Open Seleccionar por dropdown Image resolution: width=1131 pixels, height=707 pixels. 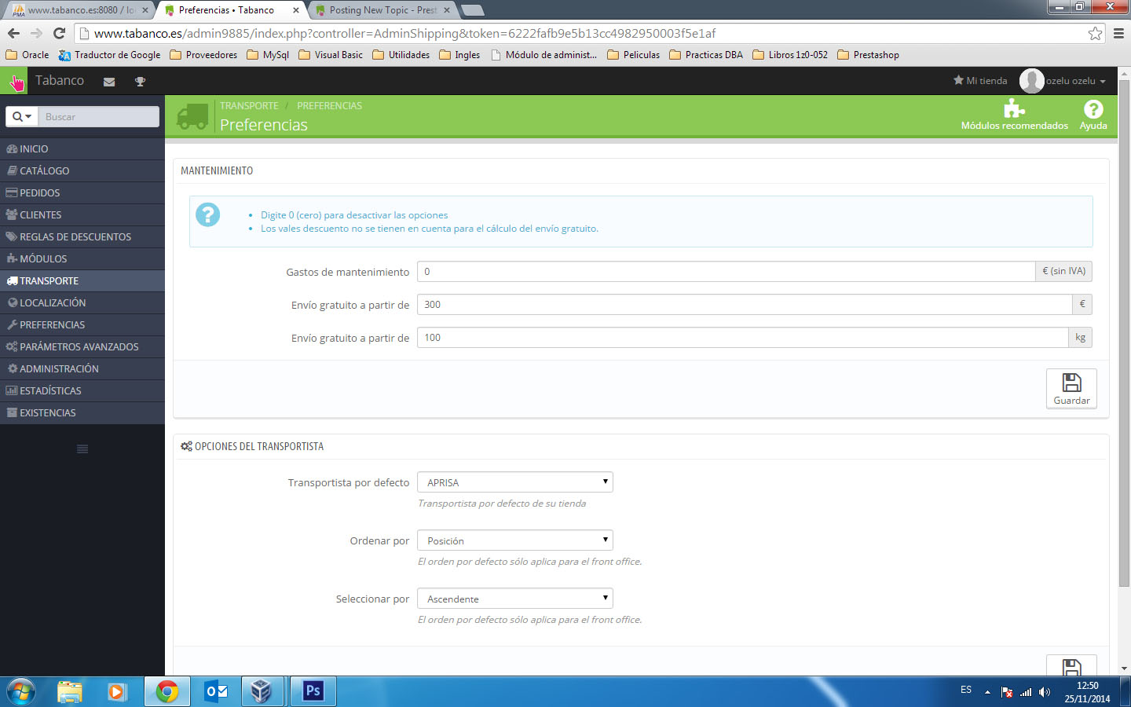click(x=515, y=599)
